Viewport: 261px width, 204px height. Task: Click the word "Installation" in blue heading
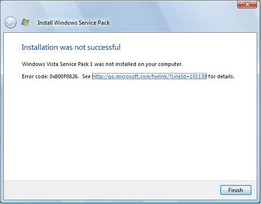(39, 47)
